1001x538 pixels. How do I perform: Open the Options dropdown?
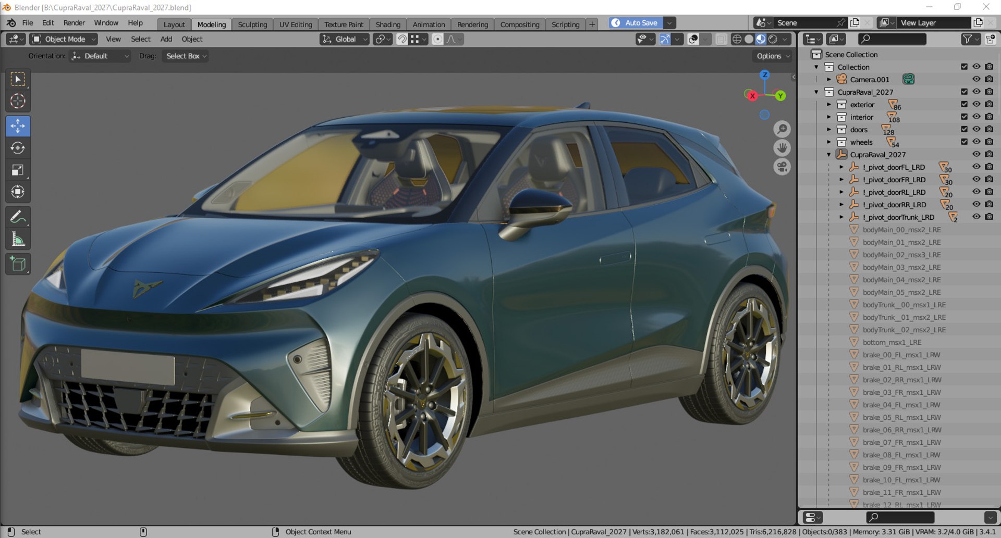point(773,56)
